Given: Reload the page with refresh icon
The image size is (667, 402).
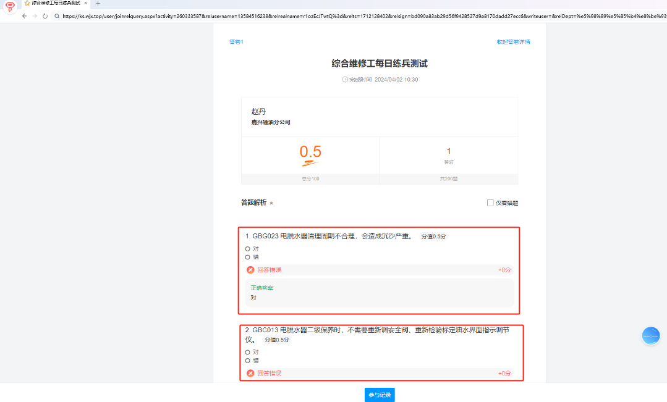Looking at the screenshot, I should click(45, 15).
